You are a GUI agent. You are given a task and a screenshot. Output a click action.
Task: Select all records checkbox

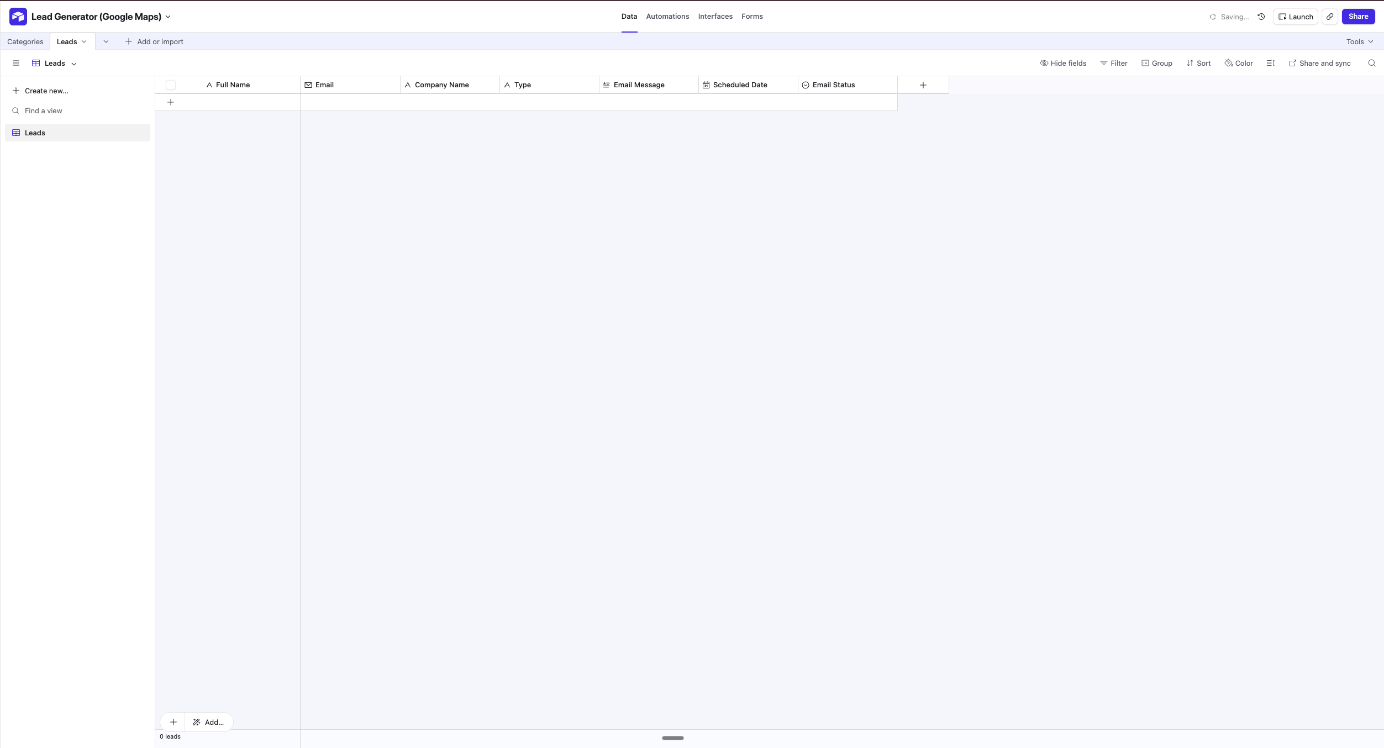(171, 85)
